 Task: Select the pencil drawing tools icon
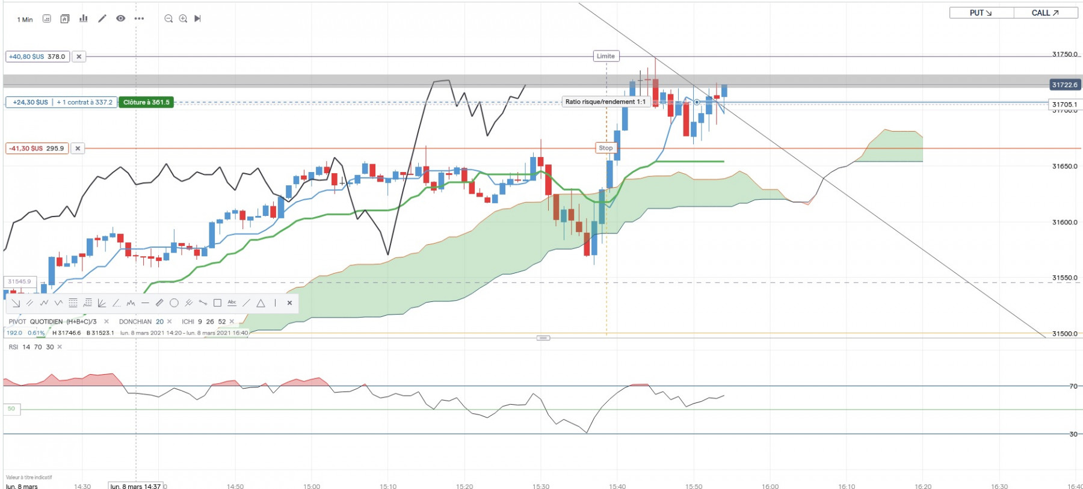pos(102,19)
